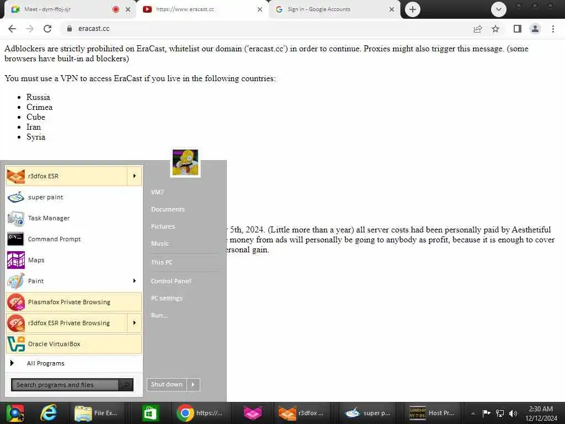Go forward in browser history
The height and width of the screenshot is (424, 565).
30,29
